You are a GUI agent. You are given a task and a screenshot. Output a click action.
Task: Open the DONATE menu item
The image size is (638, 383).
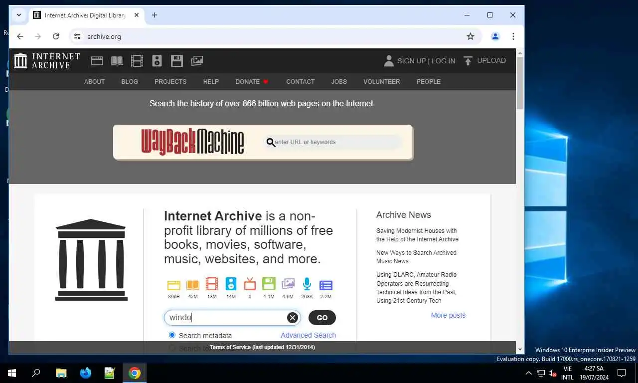point(252,81)
